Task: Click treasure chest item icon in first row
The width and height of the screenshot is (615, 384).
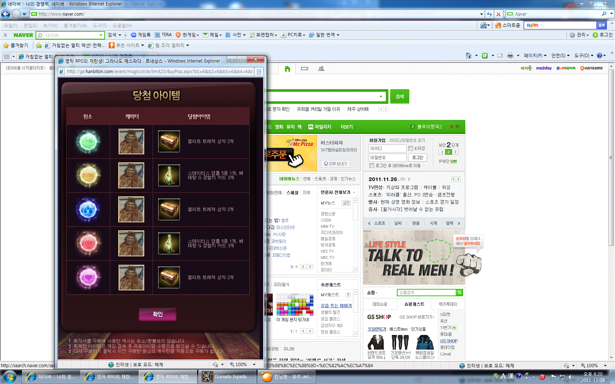Action: [169, 142]
